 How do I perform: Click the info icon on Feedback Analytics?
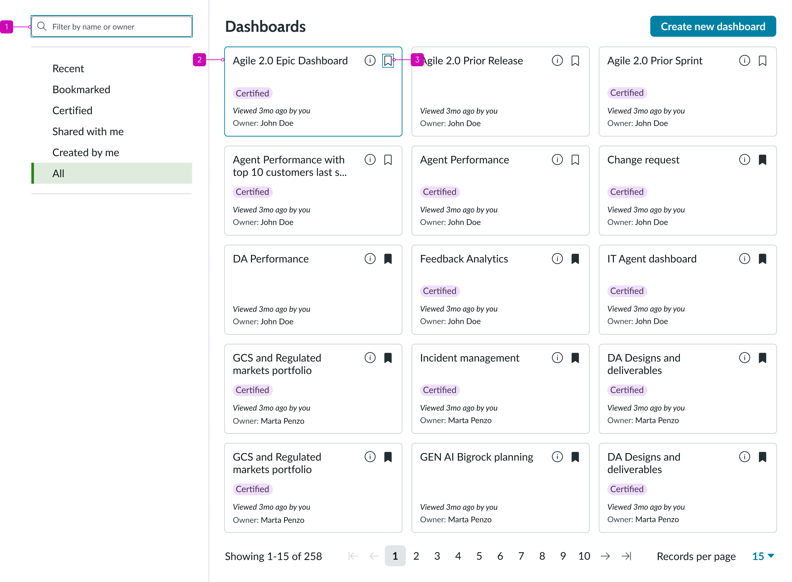click(x=557, y=259)
